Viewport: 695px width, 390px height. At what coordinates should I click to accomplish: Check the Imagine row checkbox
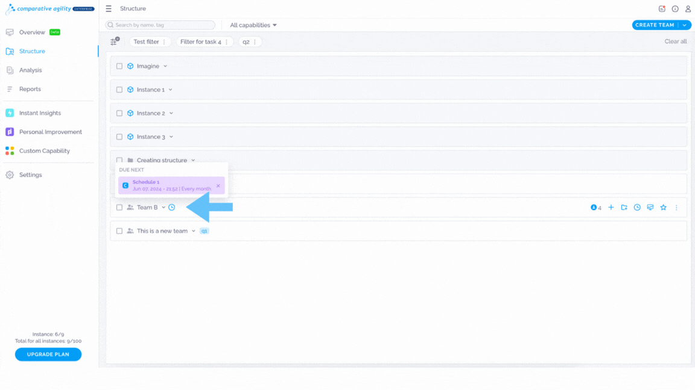(x=119, y=66)
